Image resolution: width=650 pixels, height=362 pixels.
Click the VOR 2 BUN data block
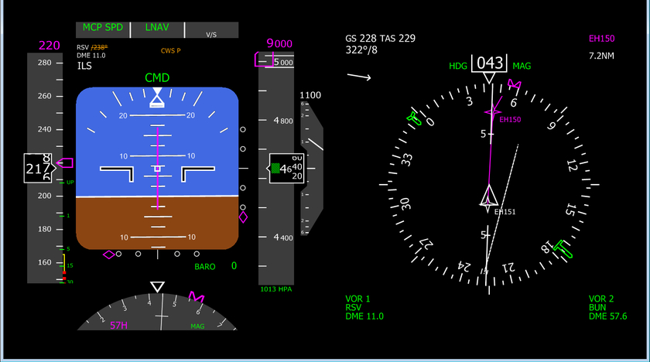point(607,307)
